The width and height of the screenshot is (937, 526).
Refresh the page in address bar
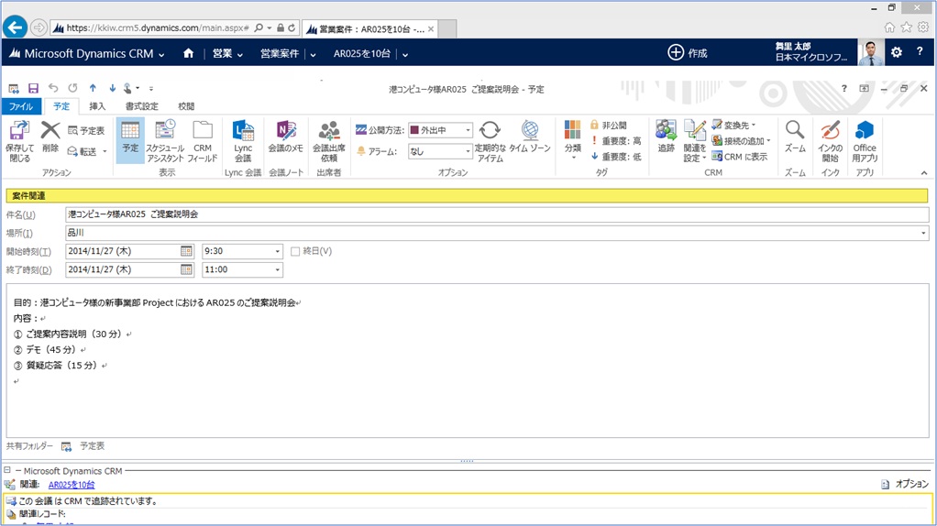pyautogui.click(x=292, y=28)
